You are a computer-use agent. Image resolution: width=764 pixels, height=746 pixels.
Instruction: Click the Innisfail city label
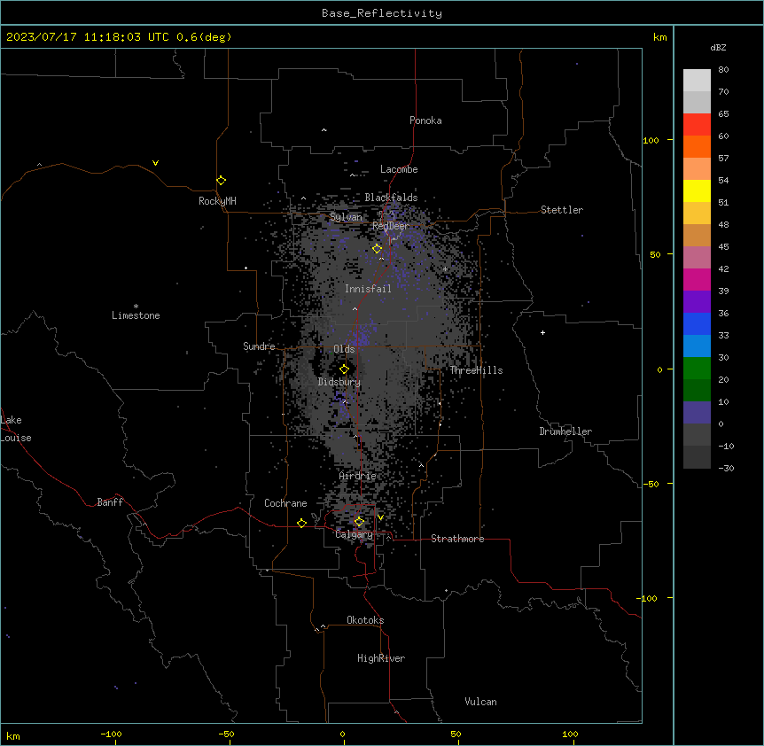point(368,289)
